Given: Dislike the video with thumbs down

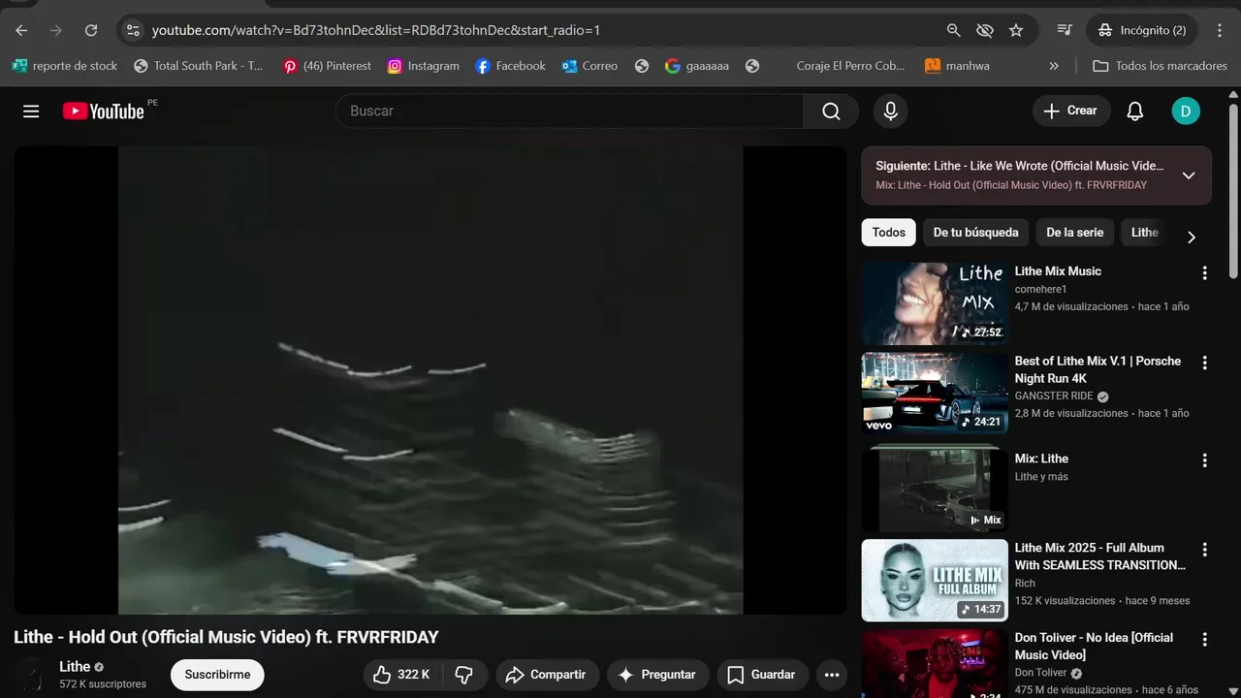Looking at the screenshot, I should click(463, 675).
